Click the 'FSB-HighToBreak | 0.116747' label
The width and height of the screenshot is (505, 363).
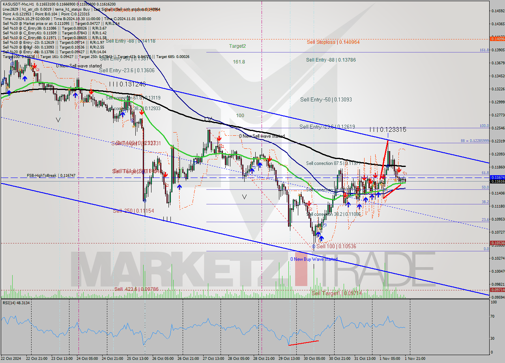[x=51, y=175]
